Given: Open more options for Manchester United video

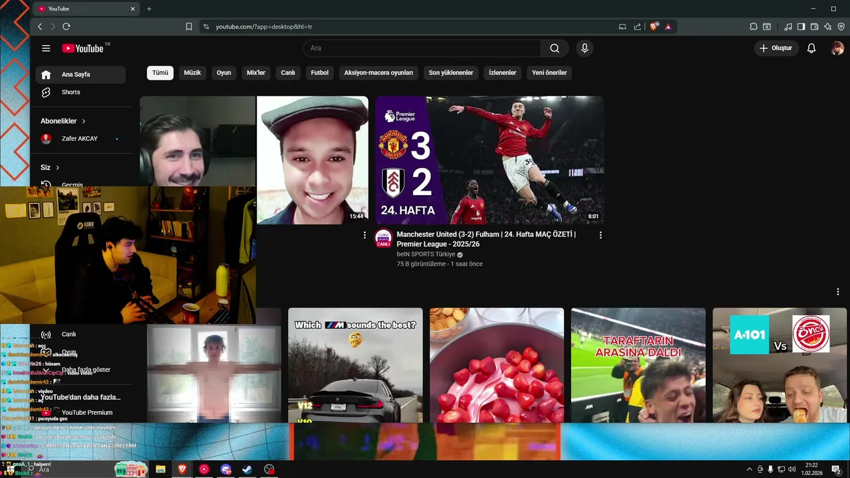Looking at the screenshot, I should [600, 235].
